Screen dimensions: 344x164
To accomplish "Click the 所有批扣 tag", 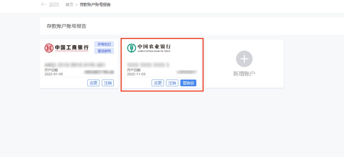I will point(104,44).
